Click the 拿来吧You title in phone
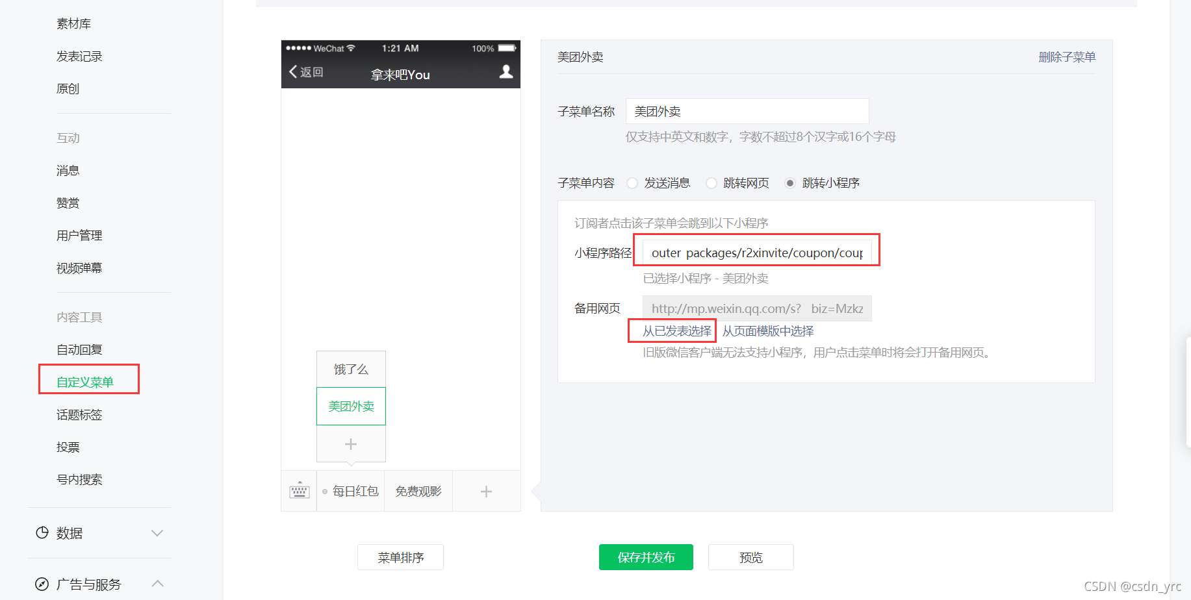1191x600 pixels. click(400, 75)
